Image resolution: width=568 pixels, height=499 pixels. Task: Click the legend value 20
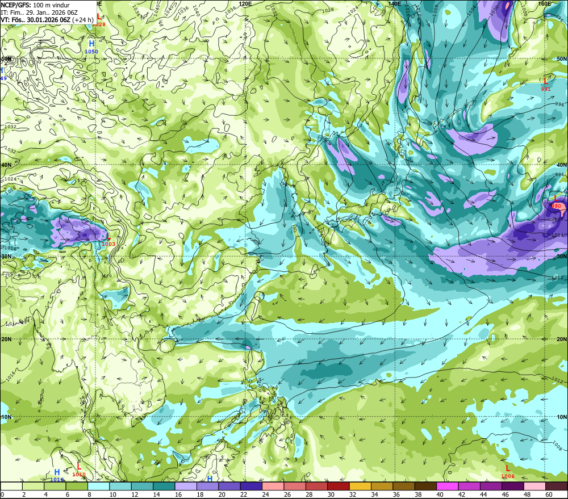(x=222, y=494)
